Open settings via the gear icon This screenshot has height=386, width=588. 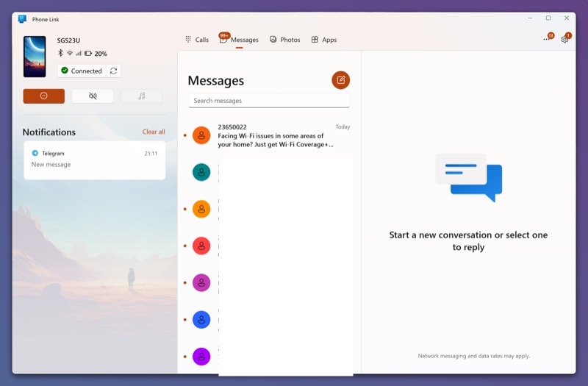[x=564, y=40]
